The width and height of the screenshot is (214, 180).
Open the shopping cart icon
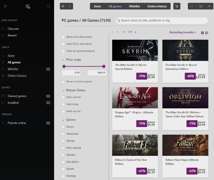[x=177, y=6]
